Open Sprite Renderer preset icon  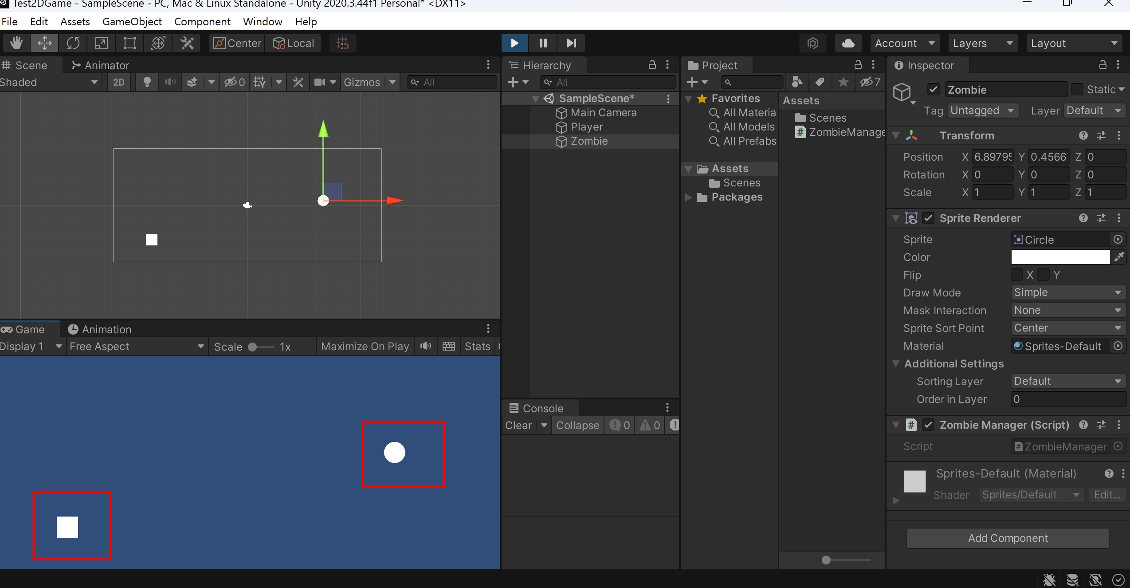tap(1101, 218)
